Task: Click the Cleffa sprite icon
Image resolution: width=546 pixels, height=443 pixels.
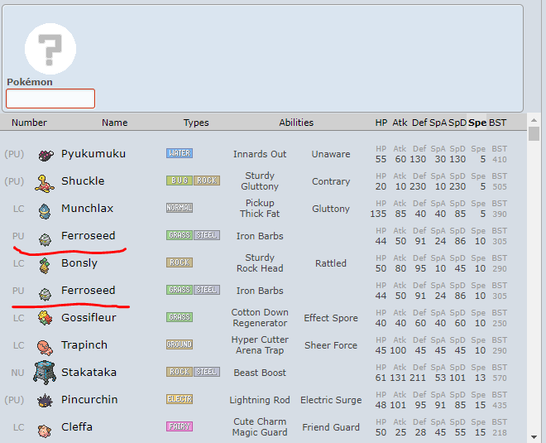Action: (x=45, y=430)
